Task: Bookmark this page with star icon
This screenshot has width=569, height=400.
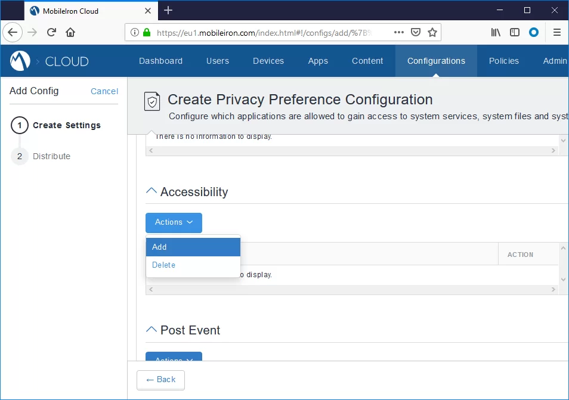Action: click(x=432, y=32)
